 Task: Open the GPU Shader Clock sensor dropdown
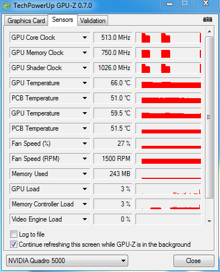(50, 68)
